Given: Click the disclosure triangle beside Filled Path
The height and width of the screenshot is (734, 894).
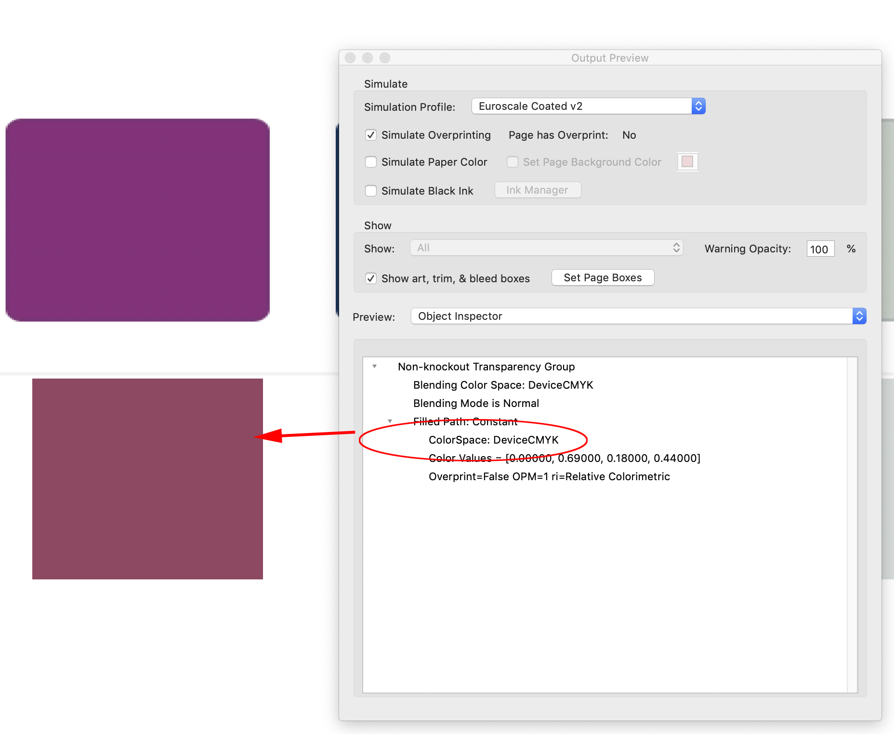Looking at the screenshot, I should click(x=390, y=421).
